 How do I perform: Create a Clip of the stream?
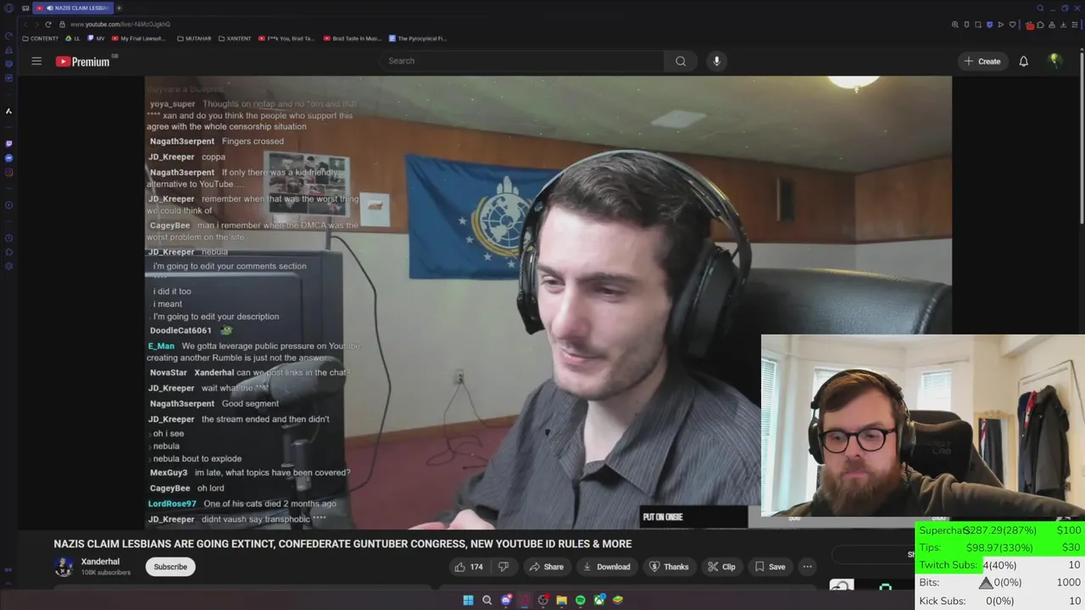[x=721, y=567]
